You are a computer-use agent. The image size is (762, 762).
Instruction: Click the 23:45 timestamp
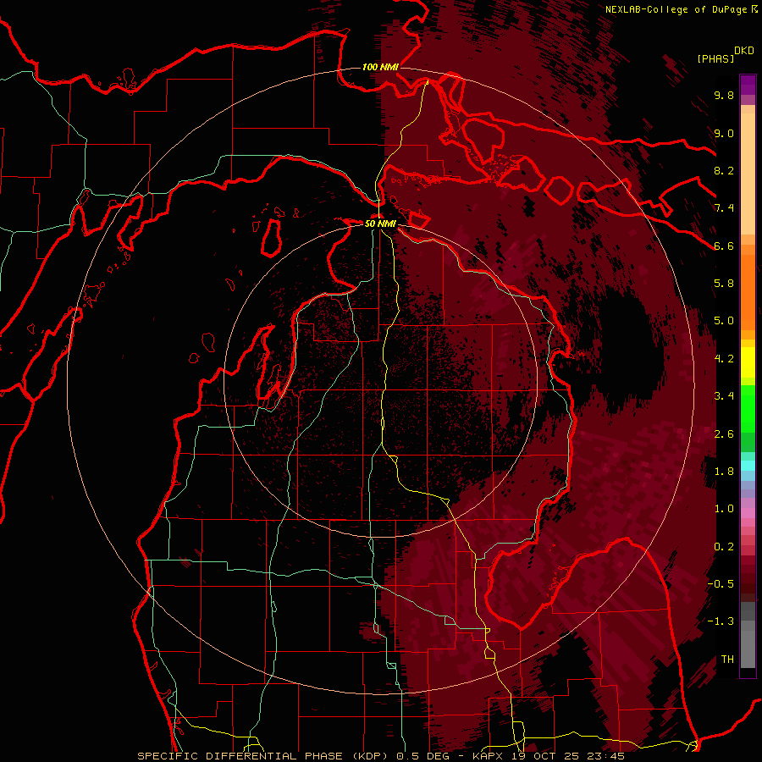point(607,756)
